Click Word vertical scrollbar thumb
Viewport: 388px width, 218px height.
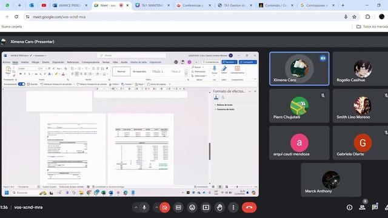(x=210, y=151)
